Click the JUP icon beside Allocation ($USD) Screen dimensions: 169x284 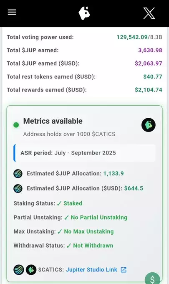pyautogui.click(x=18, y=188)
